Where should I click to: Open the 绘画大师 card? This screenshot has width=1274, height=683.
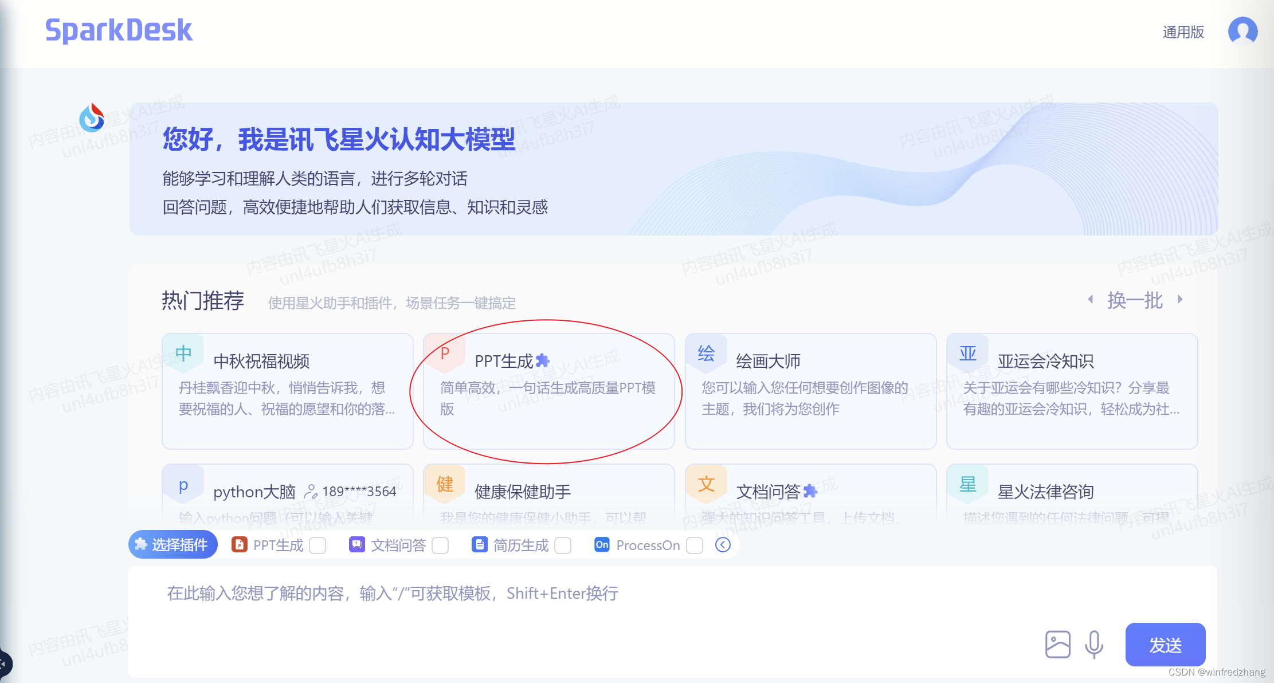click(810, 391)
